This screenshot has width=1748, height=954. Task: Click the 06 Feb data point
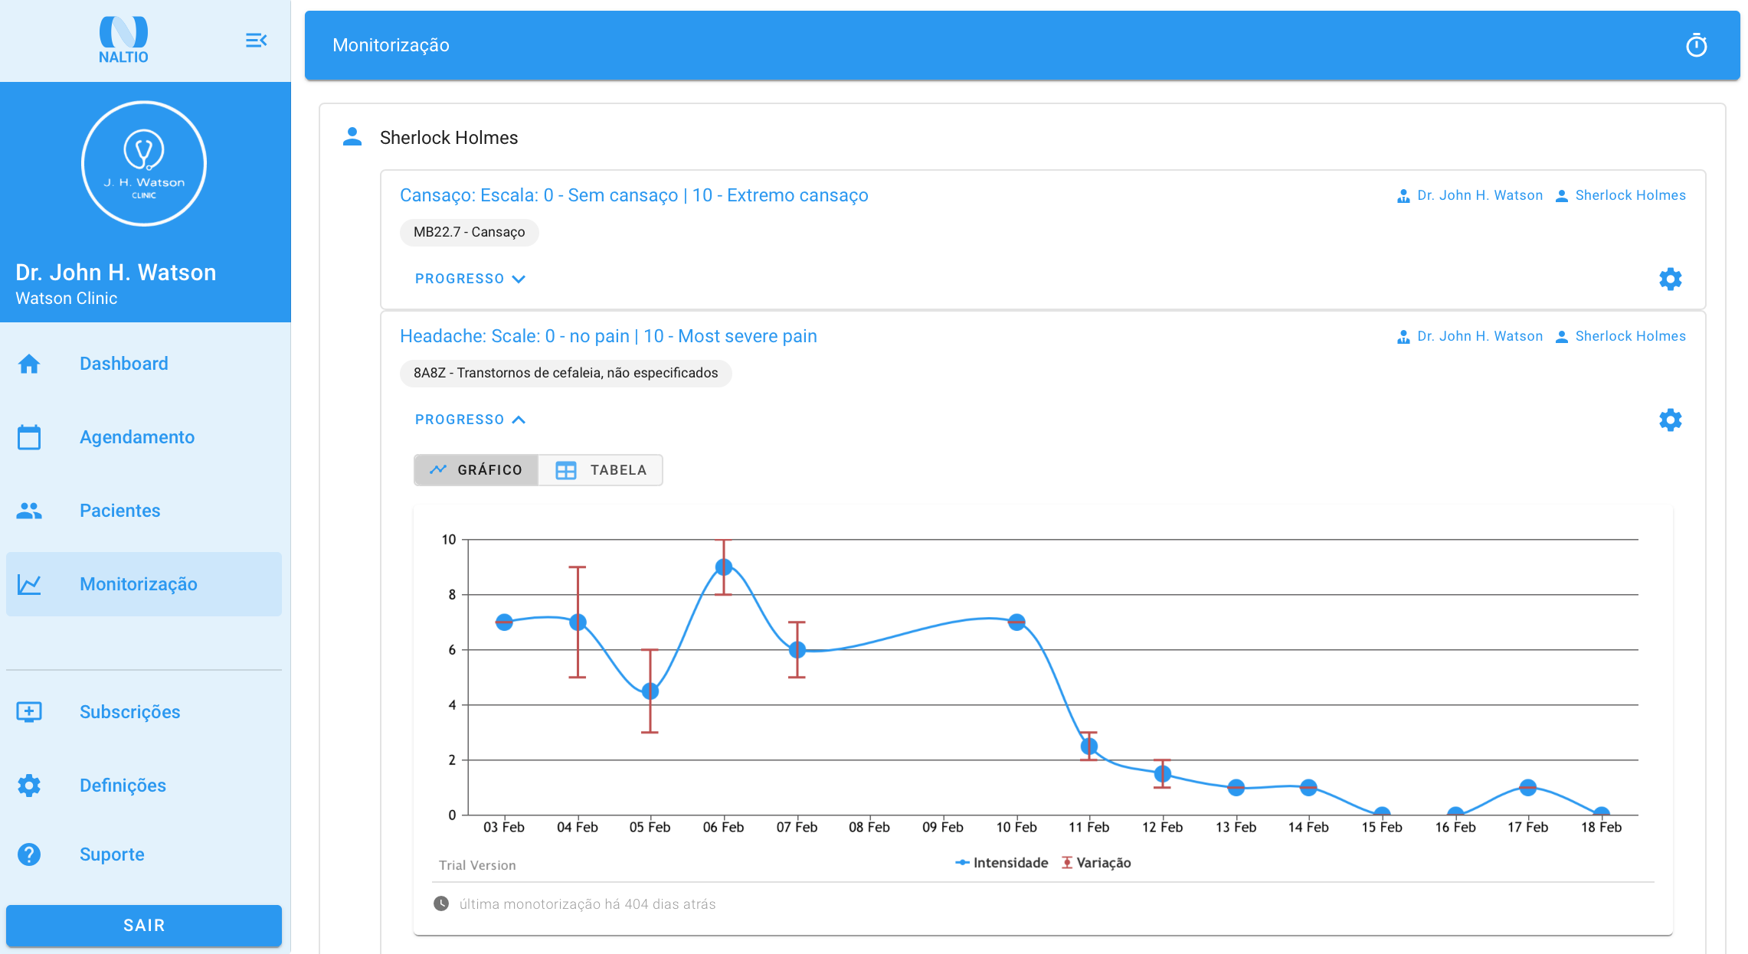pos(723,567)
